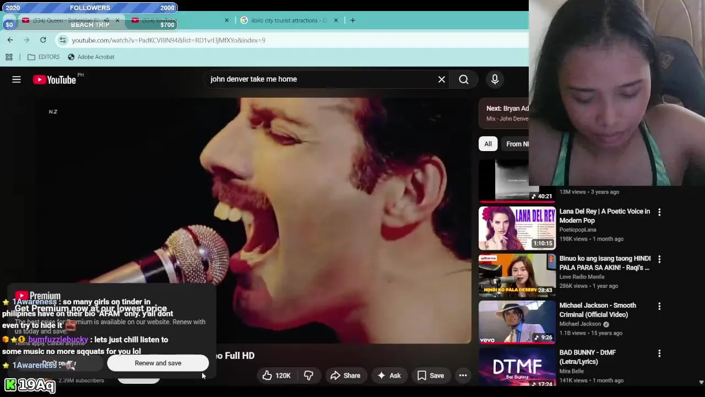
Task: Open the YouTube hamburger guide menu
Action: click(17, 79)
